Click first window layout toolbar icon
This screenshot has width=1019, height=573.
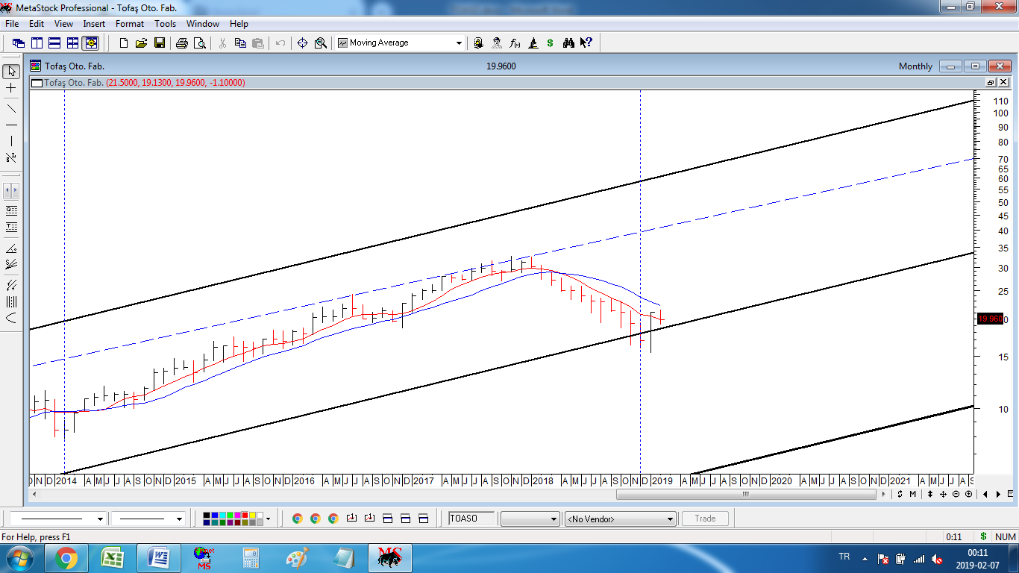[x=19, y=43]
